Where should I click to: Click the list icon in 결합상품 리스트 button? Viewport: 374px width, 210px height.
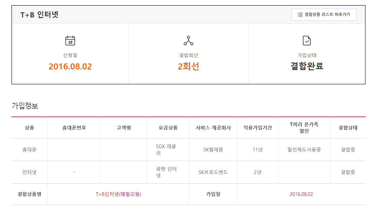300,15
